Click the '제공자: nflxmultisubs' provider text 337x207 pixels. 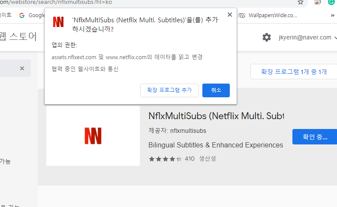point(178,131)
